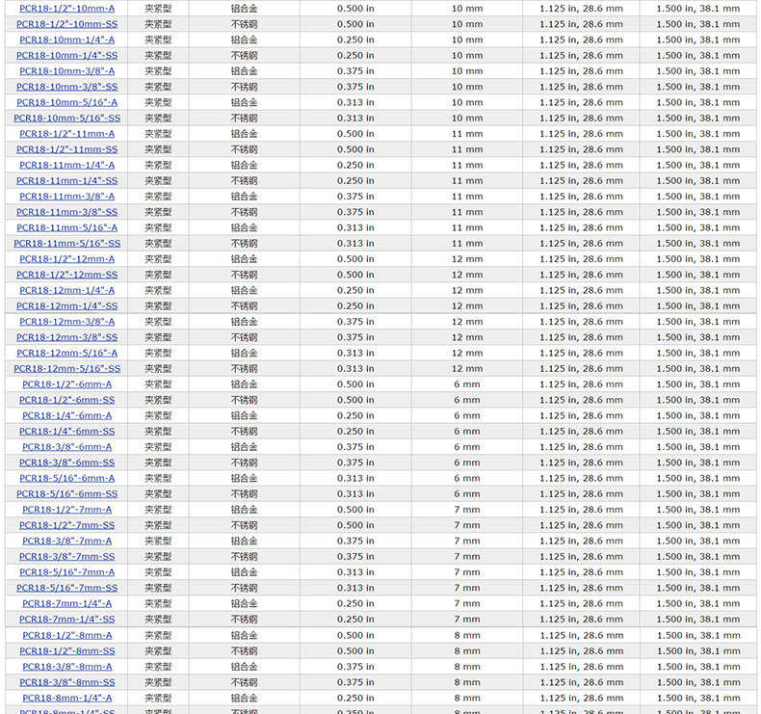Click PCR18-5/16"-7mm-SS part link
761x714 pixels.
[x=66, y=588]
